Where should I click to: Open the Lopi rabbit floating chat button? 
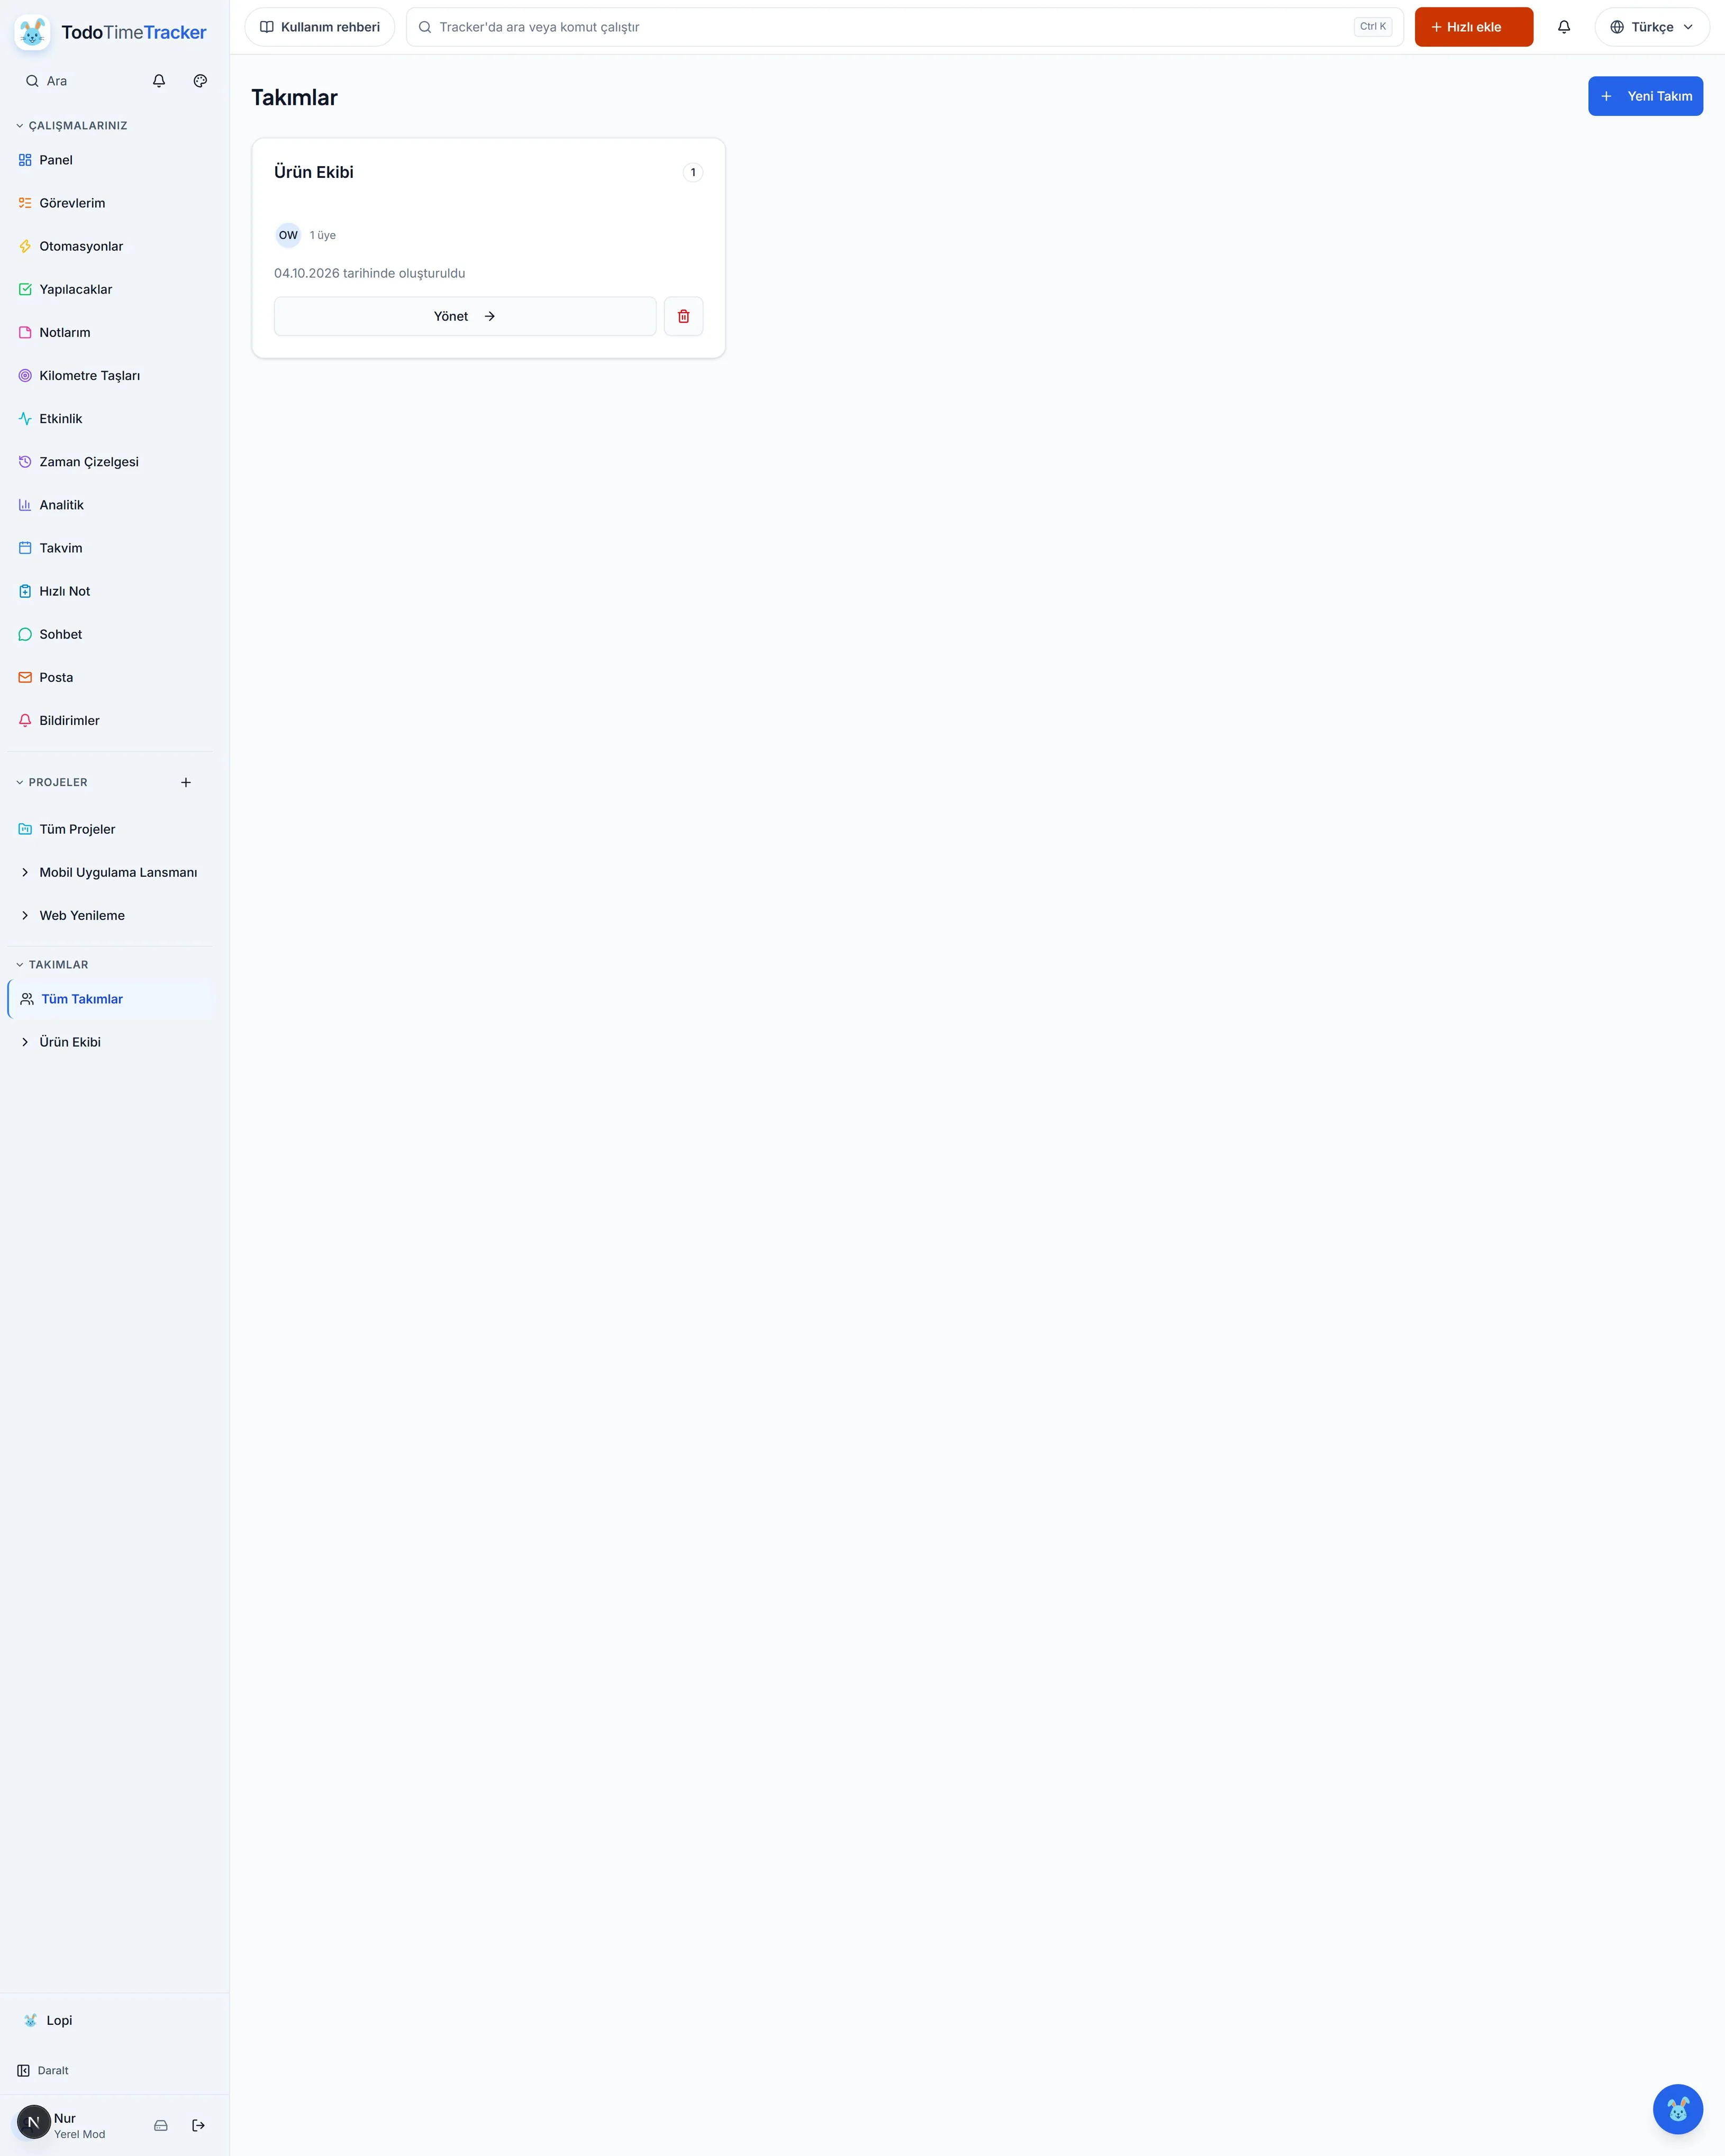tap(1678, 2109)
